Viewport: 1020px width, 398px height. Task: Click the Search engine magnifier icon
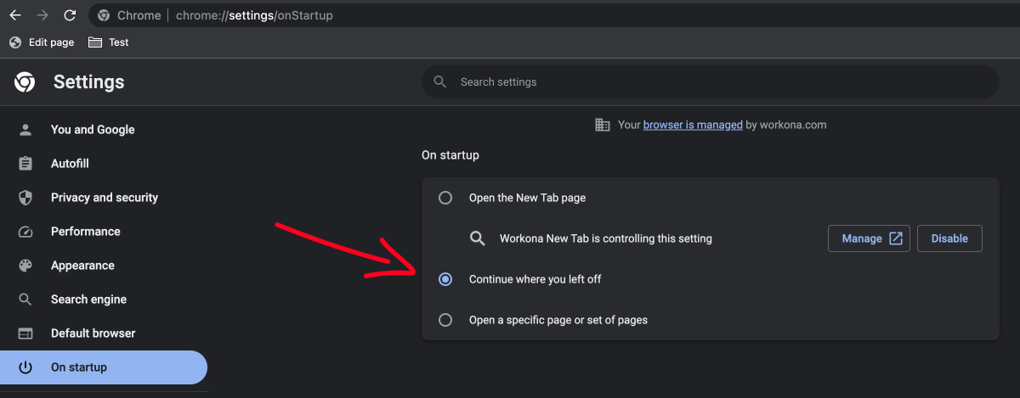(25, 300)
